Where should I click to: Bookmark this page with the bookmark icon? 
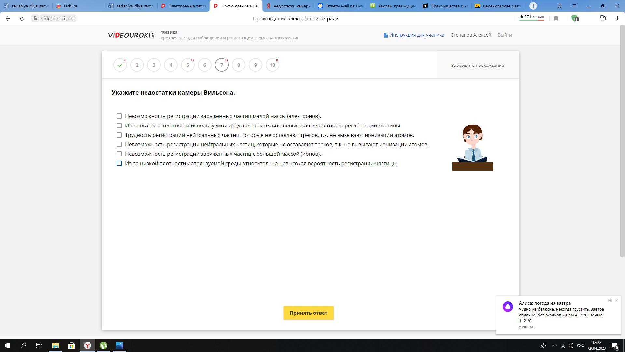(556, 19)
